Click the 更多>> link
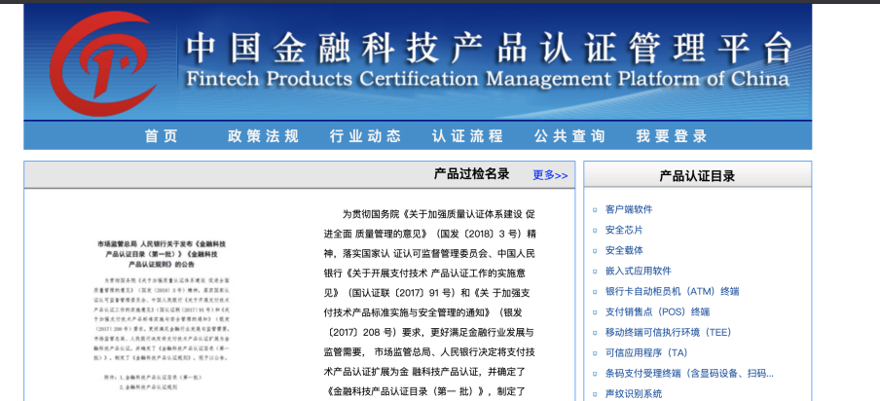Viewport: 880px width, 401px height. pos(550,175)
